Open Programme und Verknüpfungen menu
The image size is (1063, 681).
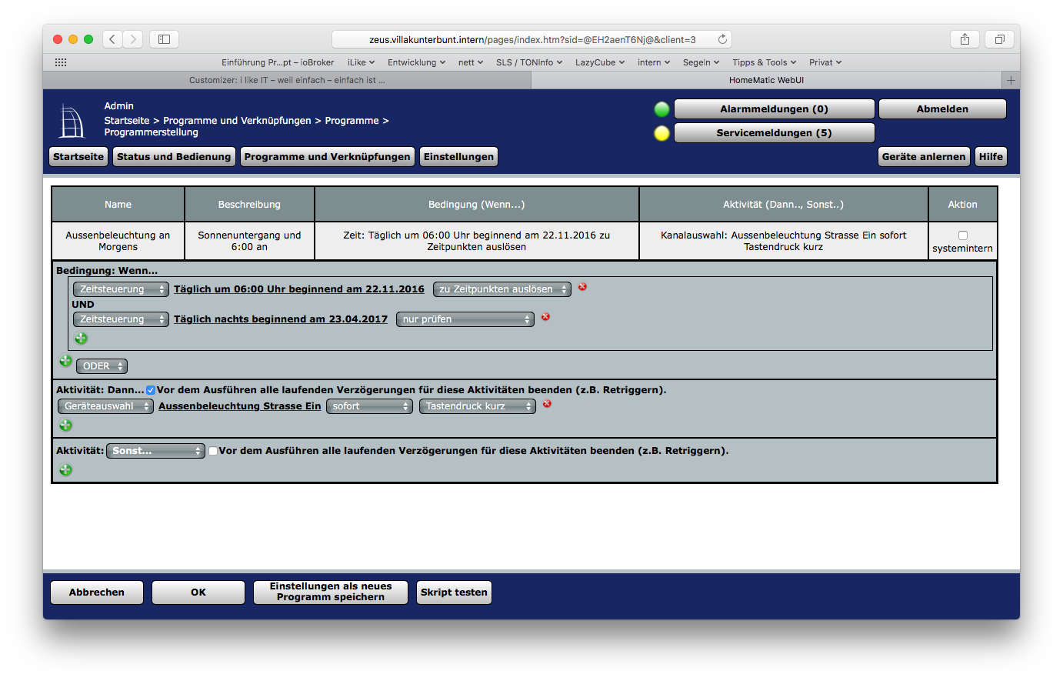point(328,156)
